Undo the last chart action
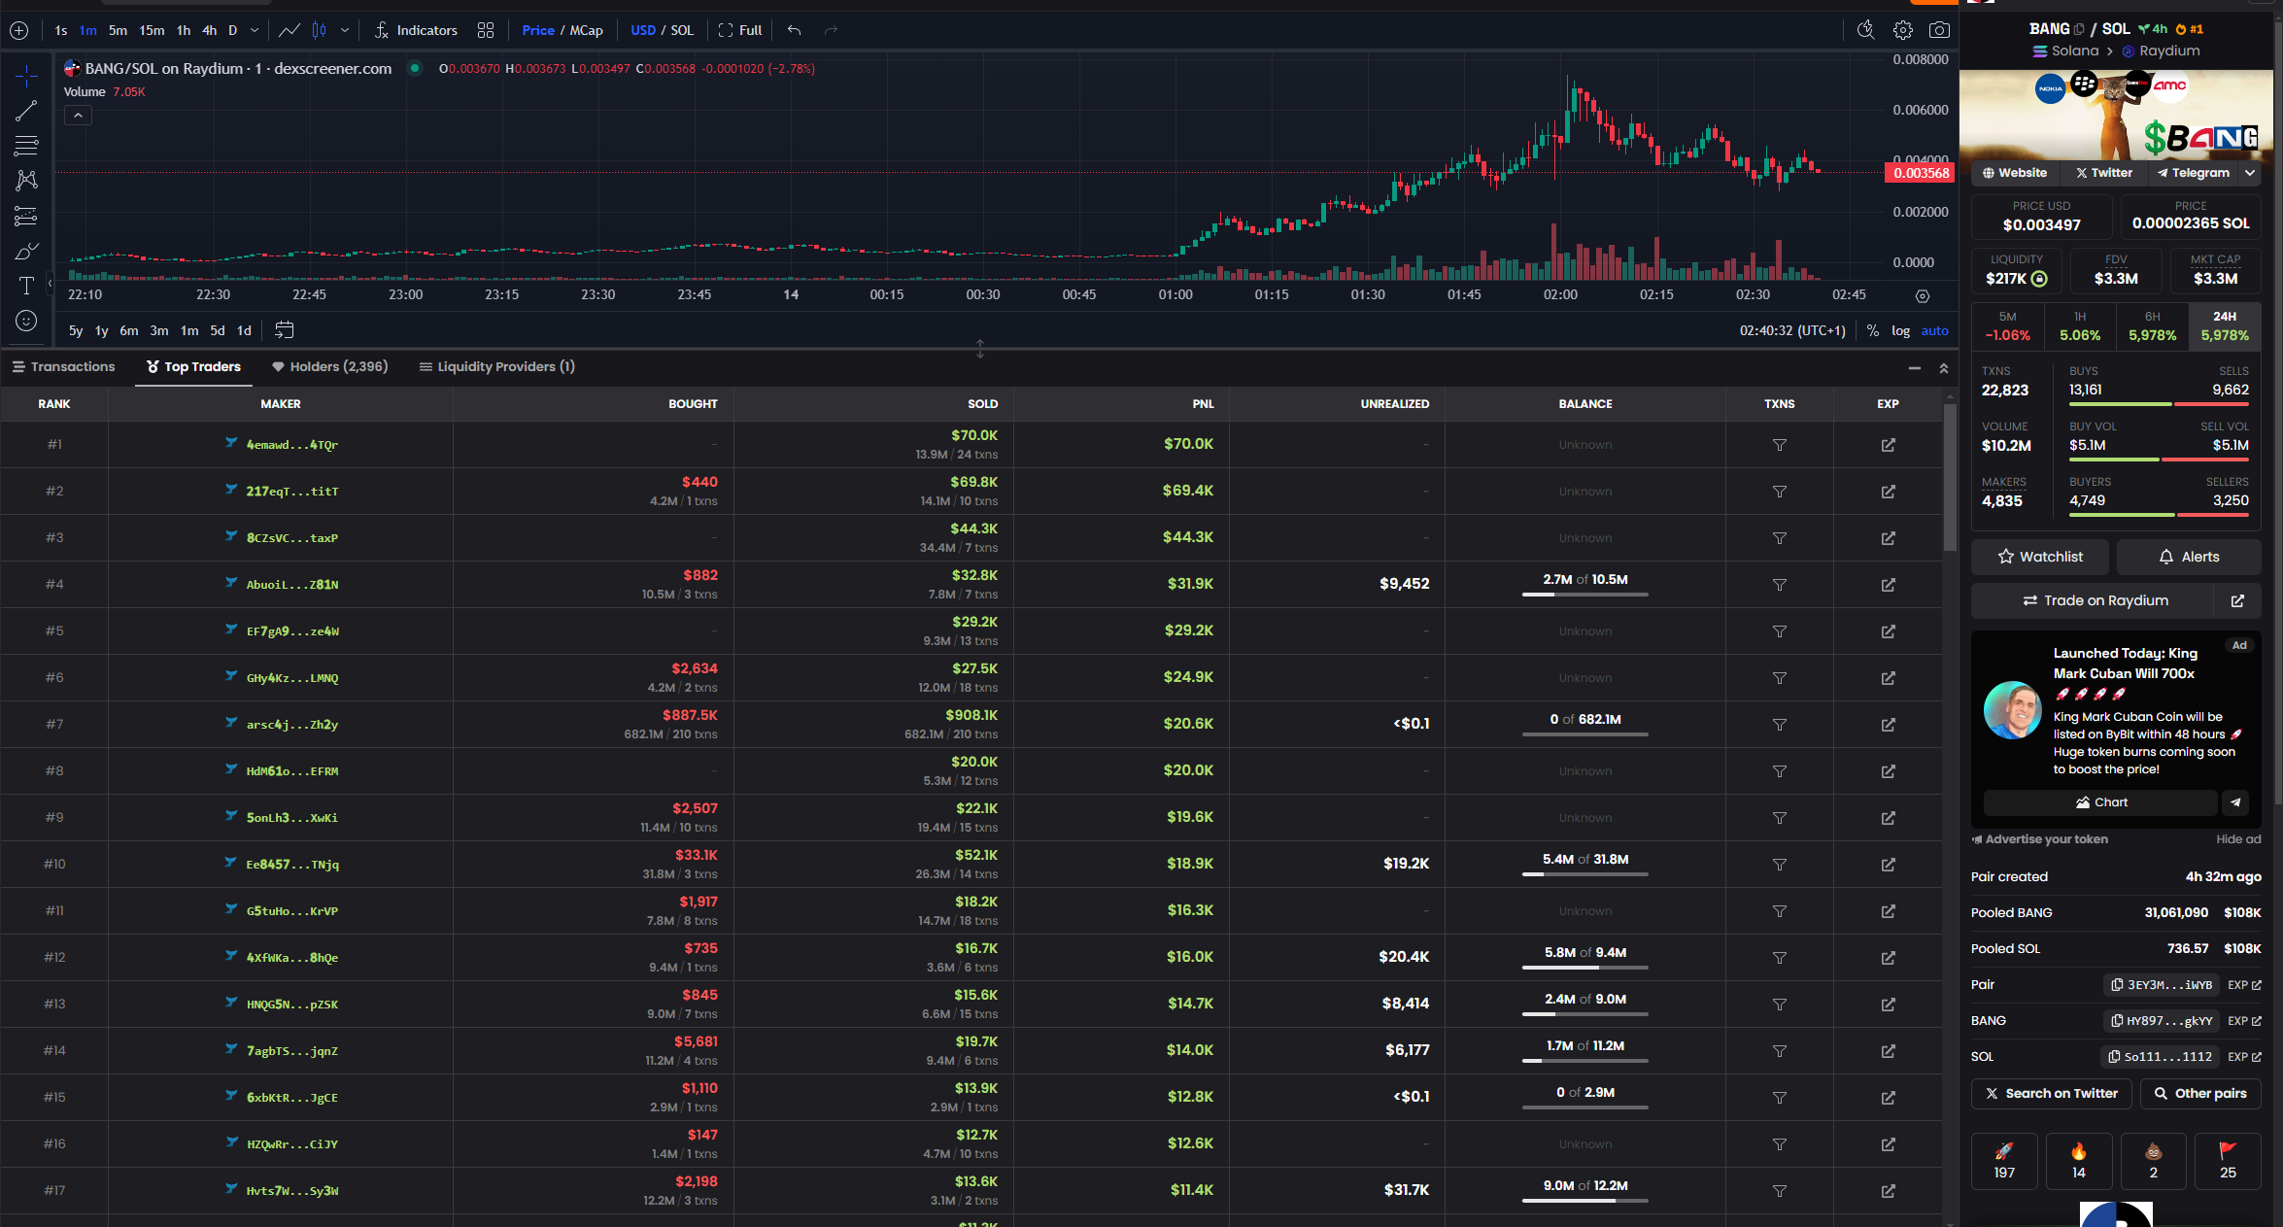This screenshot has width=2283, height=1227. tap(794, 30)
